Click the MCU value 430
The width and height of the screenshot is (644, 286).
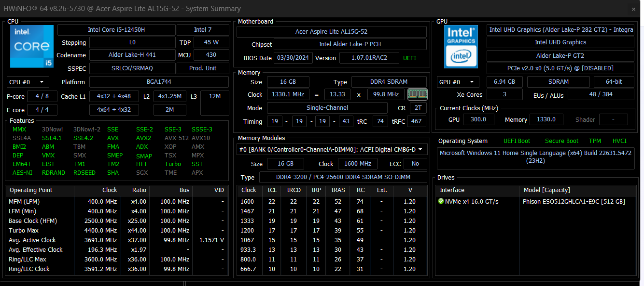(x=211, y=55)
